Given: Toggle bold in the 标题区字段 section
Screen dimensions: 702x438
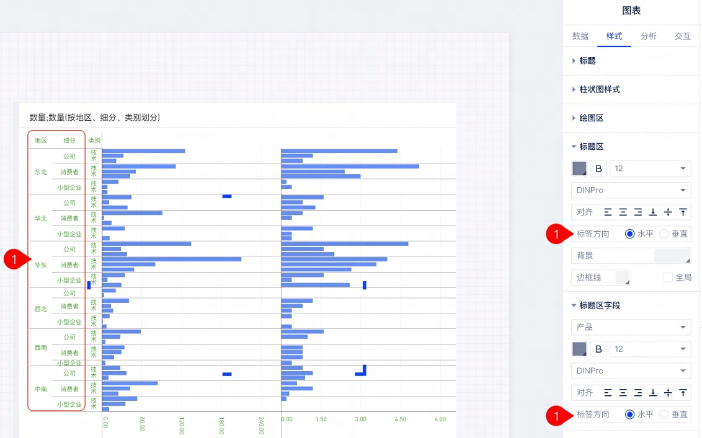Looking at the screenshot, I should pos(598,349).
